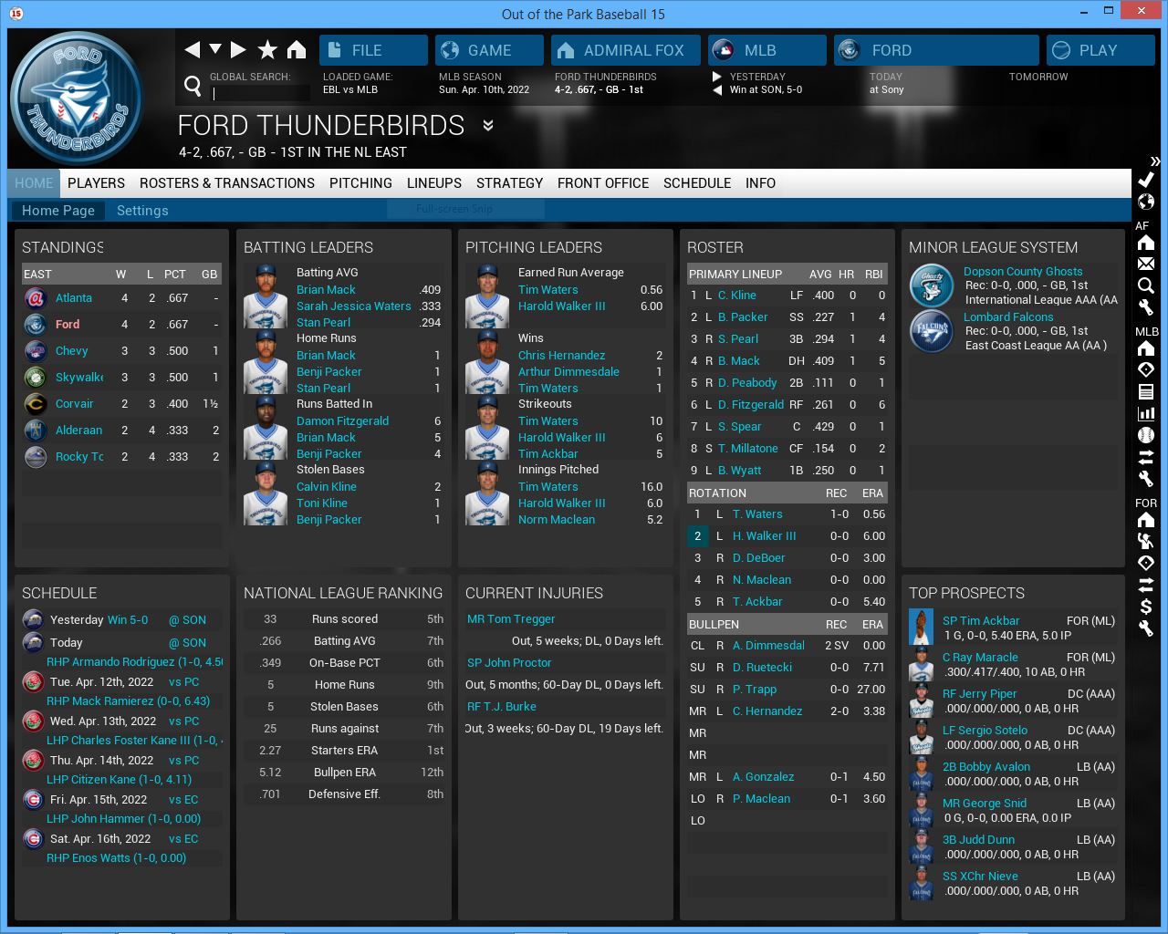This screenshot has width=1168, height=934.
Task: Click the Corvair team logo in standings
Action: pos(36,404)
